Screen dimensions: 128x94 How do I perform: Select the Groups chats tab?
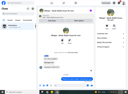18,20
